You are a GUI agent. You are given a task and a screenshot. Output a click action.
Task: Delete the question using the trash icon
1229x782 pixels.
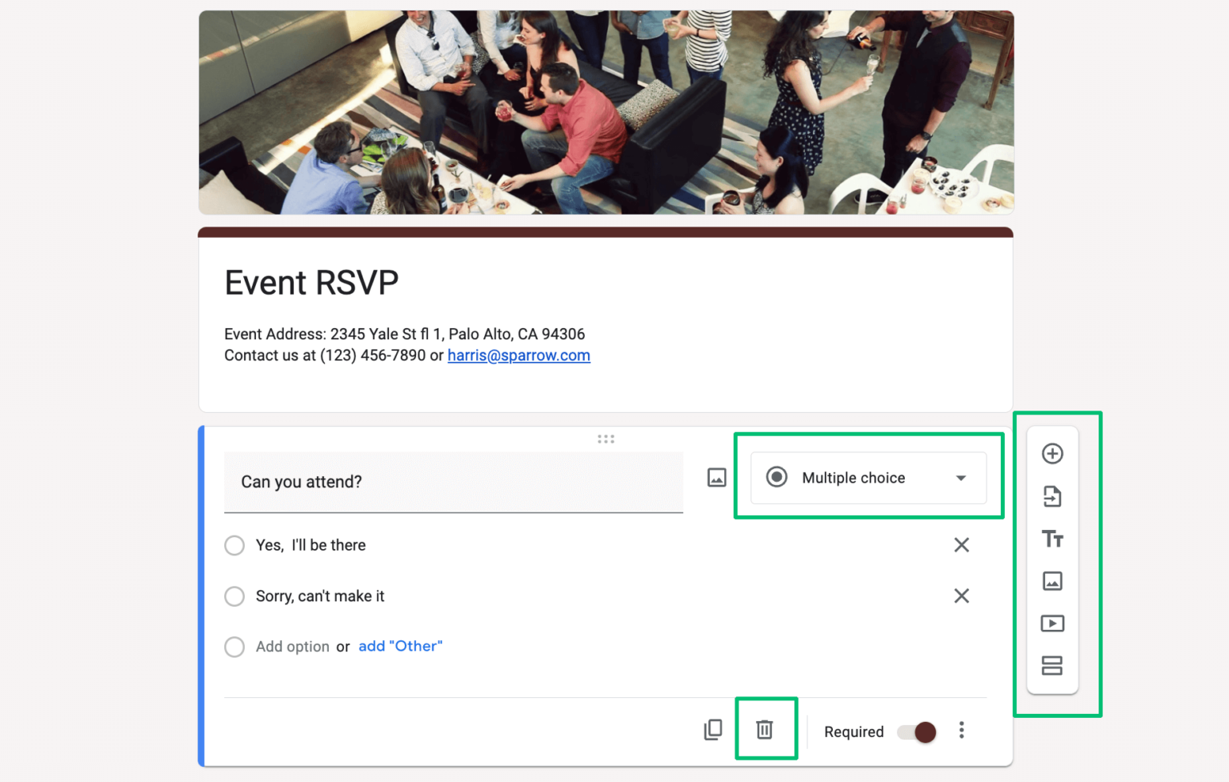[x=765, y=729]
